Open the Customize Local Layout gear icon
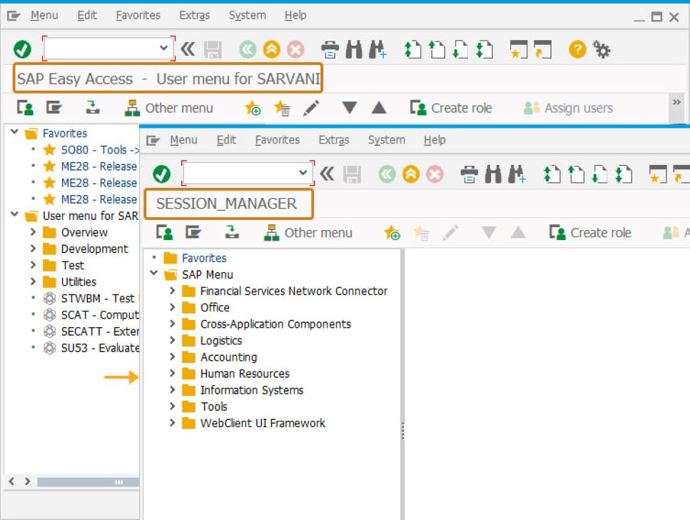This screenshot has height=520, width=690. (601, 49)
